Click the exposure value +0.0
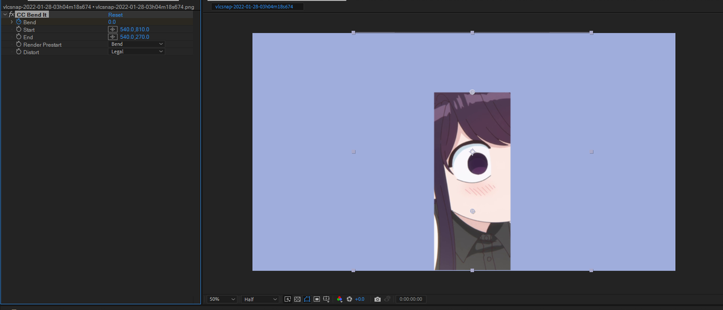Viewport: 723px width, 310px height. coord(360,300)
